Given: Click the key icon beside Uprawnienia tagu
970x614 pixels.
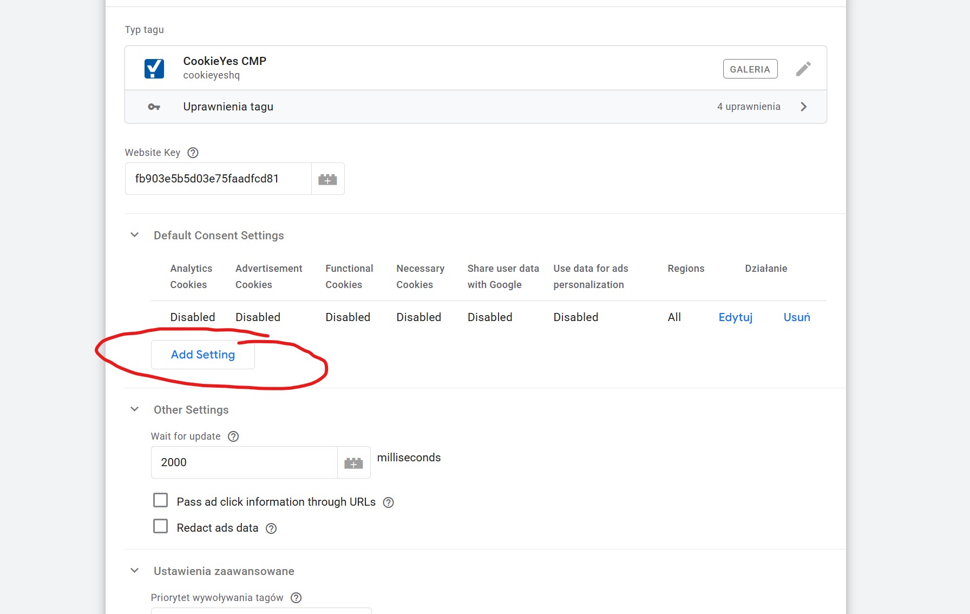Looking at the screenshot, I should [x=154, y=107].
